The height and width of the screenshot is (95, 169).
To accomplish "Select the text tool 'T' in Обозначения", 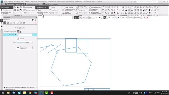I will 109,13.
